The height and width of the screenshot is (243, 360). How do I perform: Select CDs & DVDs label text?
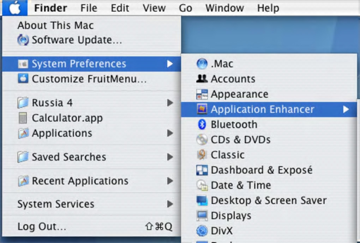[x=241, y=140]
